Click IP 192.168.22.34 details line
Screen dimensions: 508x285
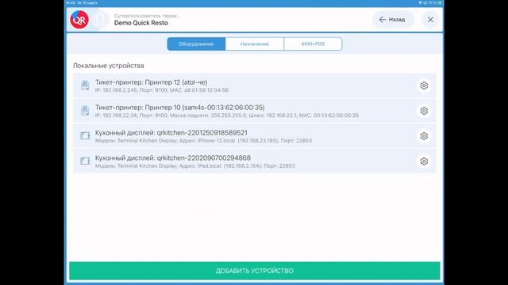point(227,116)
